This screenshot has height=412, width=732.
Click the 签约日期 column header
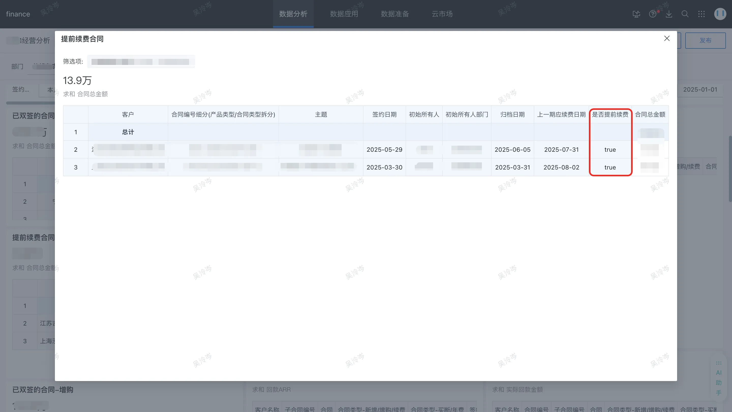(x=384, y=114)
